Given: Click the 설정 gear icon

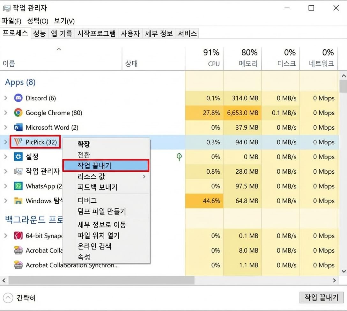Looking at the screenshot, I should click(x=18, y=157).
